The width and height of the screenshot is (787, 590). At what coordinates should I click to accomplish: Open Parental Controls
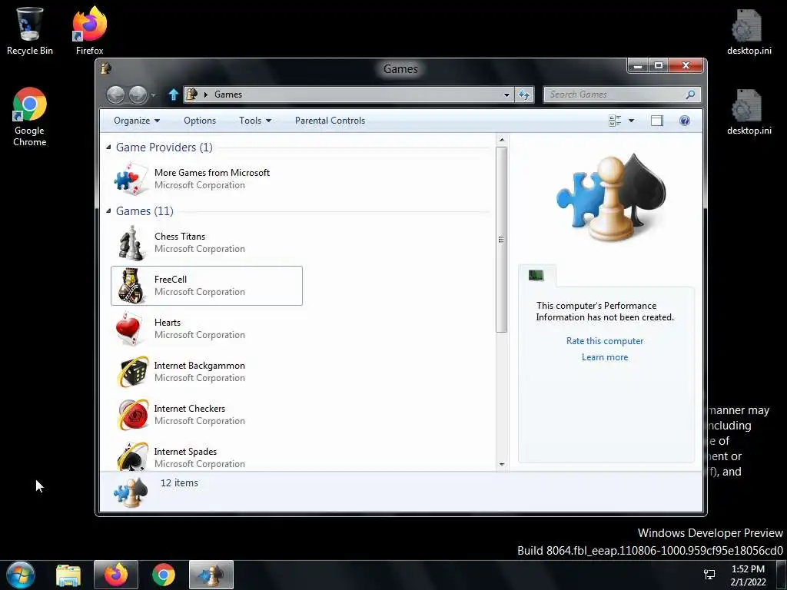[330, 121]
